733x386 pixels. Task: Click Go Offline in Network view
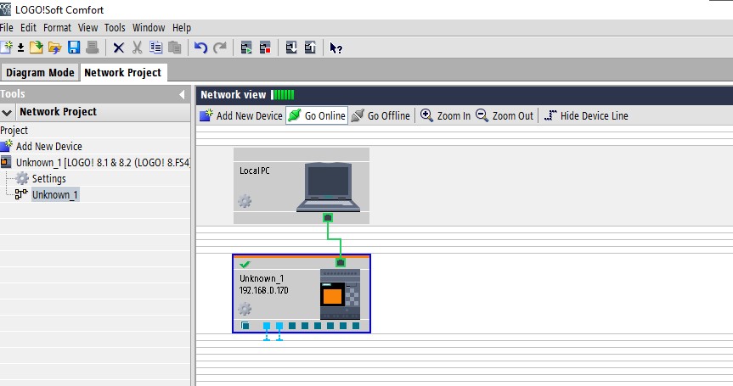[381, 115]
